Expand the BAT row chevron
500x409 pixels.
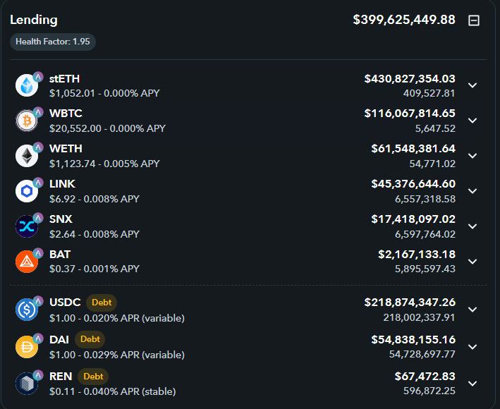(x=472, y=262)
